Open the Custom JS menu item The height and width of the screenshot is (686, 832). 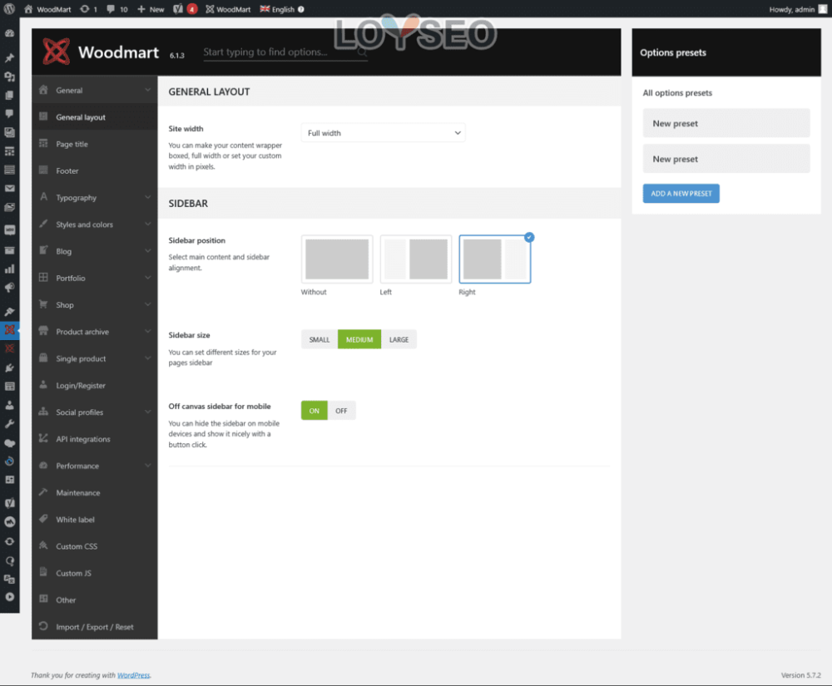click(x=95, y=573)
